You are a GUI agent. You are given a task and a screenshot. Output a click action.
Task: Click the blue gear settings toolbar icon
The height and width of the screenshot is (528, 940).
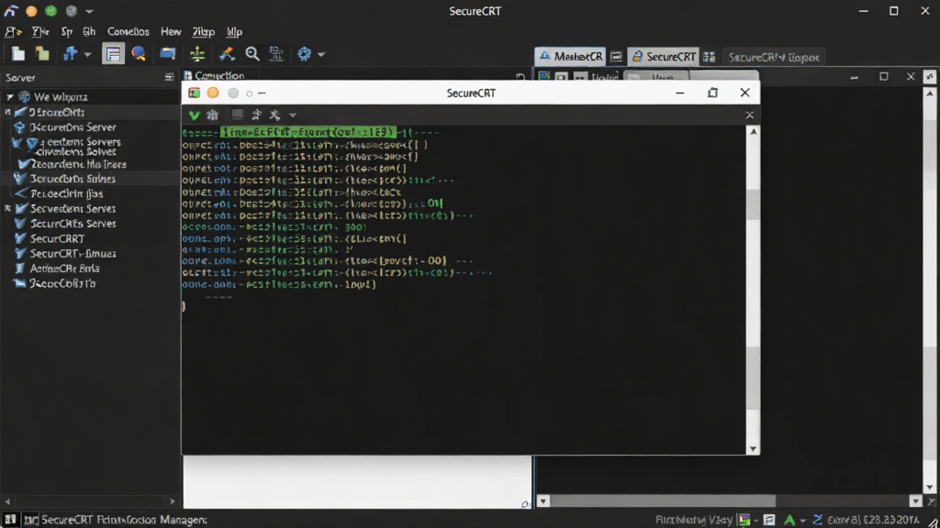(305, 54)
